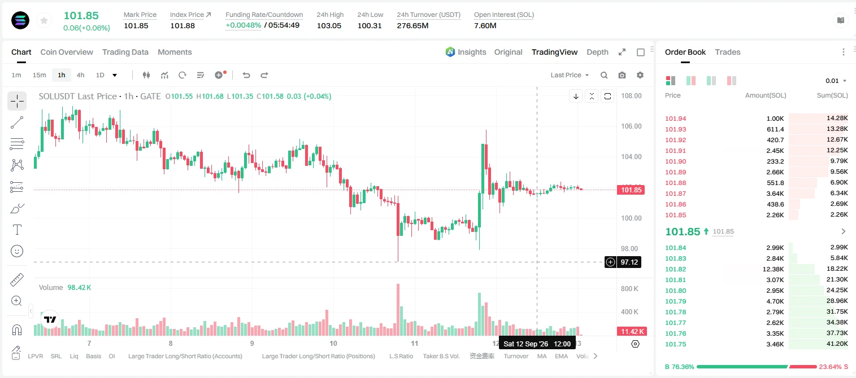Show asks-only order book view
856x378 pixels.
click(732, 81)
